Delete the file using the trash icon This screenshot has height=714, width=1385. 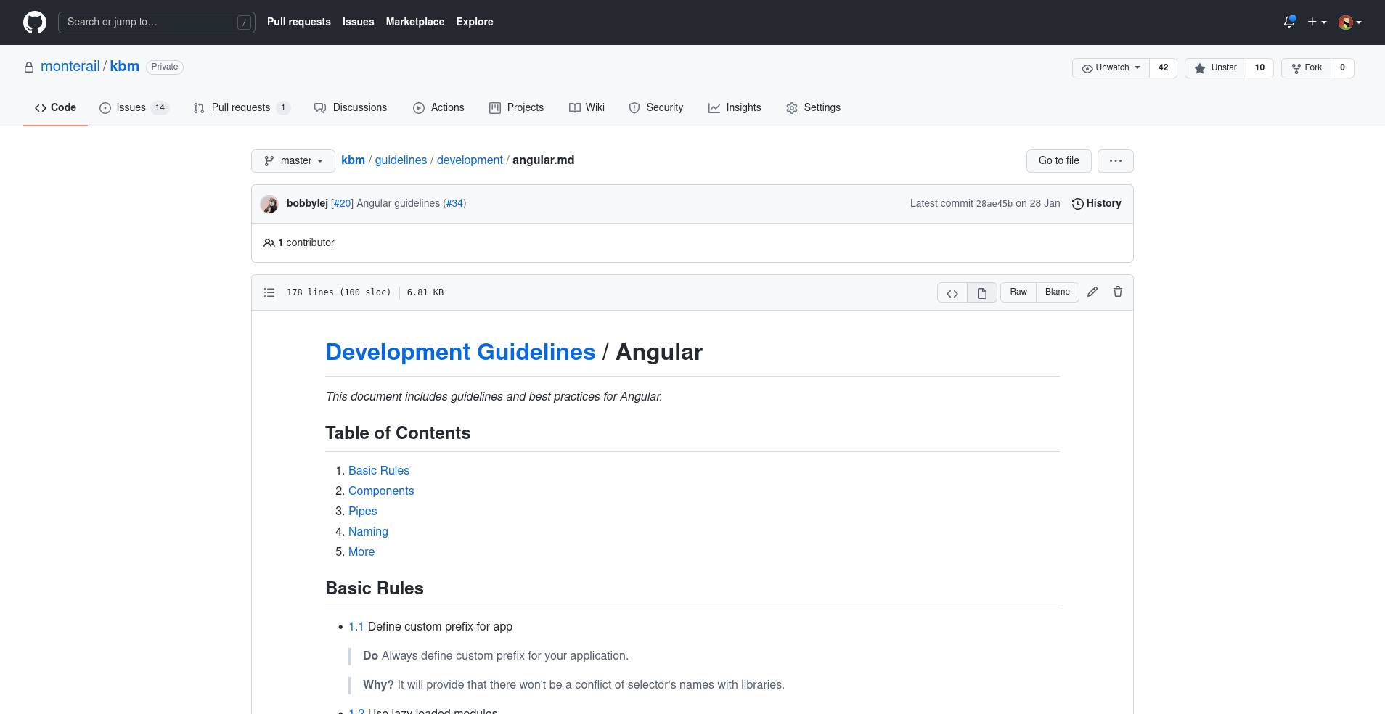coord(1117,292)
